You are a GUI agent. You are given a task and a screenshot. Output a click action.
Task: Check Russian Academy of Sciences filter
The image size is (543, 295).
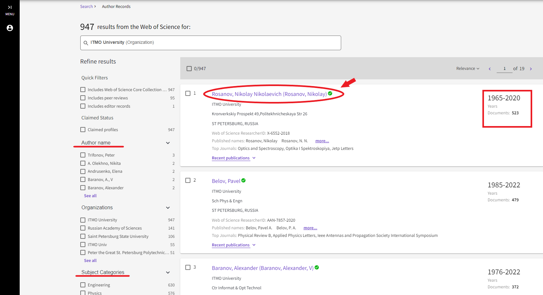[83, 228]
